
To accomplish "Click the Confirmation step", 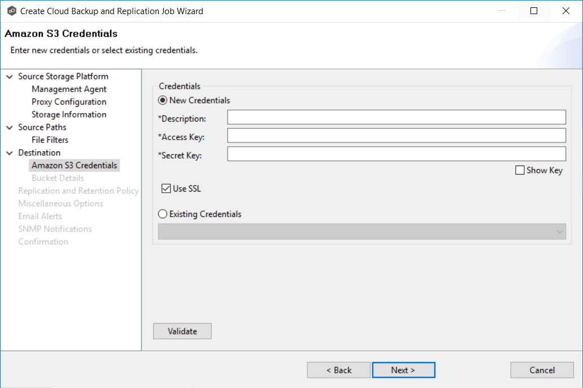I will pyautogui.click(x=43, y=242).
